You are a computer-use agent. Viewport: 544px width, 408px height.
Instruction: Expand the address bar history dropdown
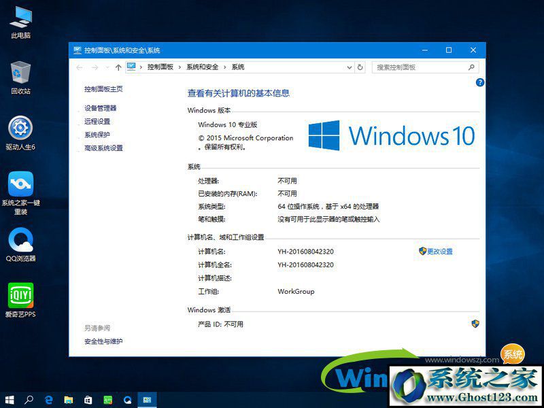point(349,67)
